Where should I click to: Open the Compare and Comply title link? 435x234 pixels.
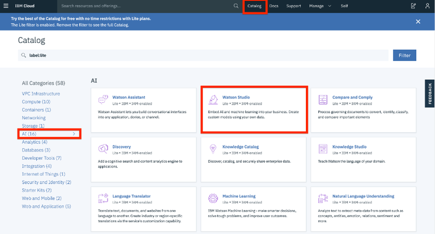352,97
